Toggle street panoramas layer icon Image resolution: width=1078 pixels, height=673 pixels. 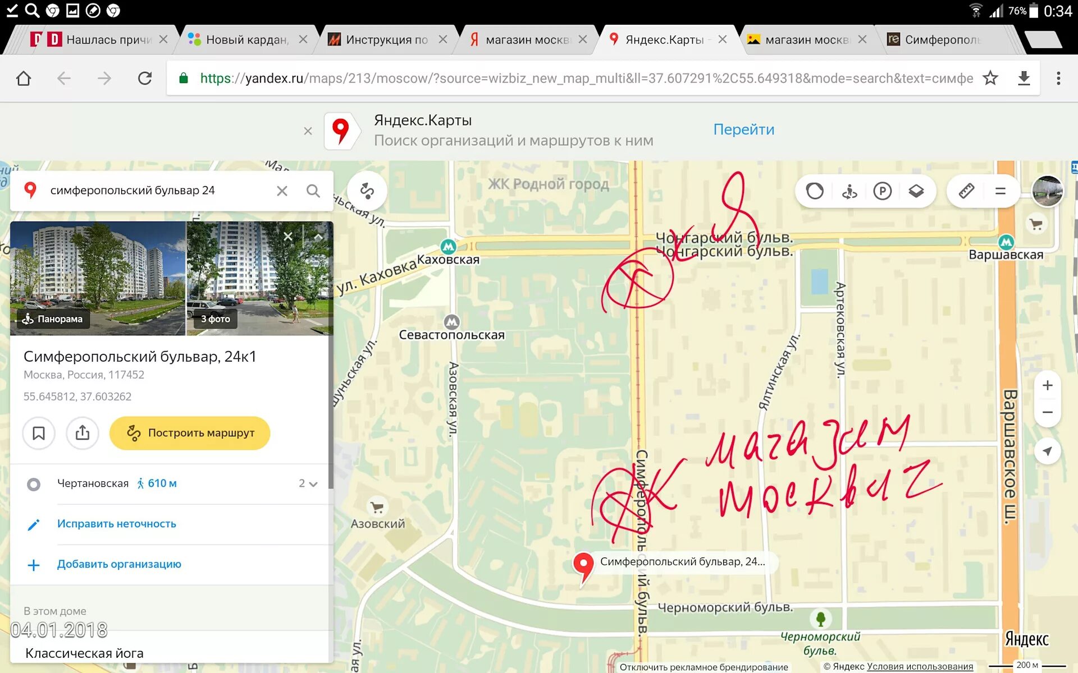pos(849,191)
